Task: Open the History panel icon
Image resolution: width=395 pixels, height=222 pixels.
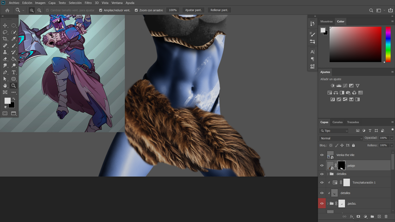Action: [312, 24]
